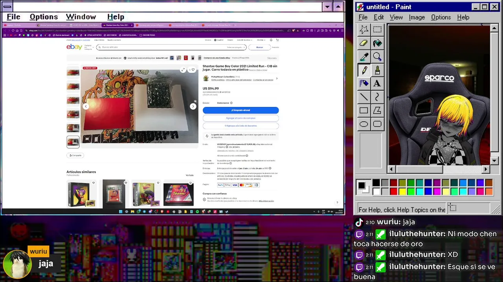This screenshot has height=282, width=503.
Task: Expand the seller info chevron
Action: pos(277,78)
